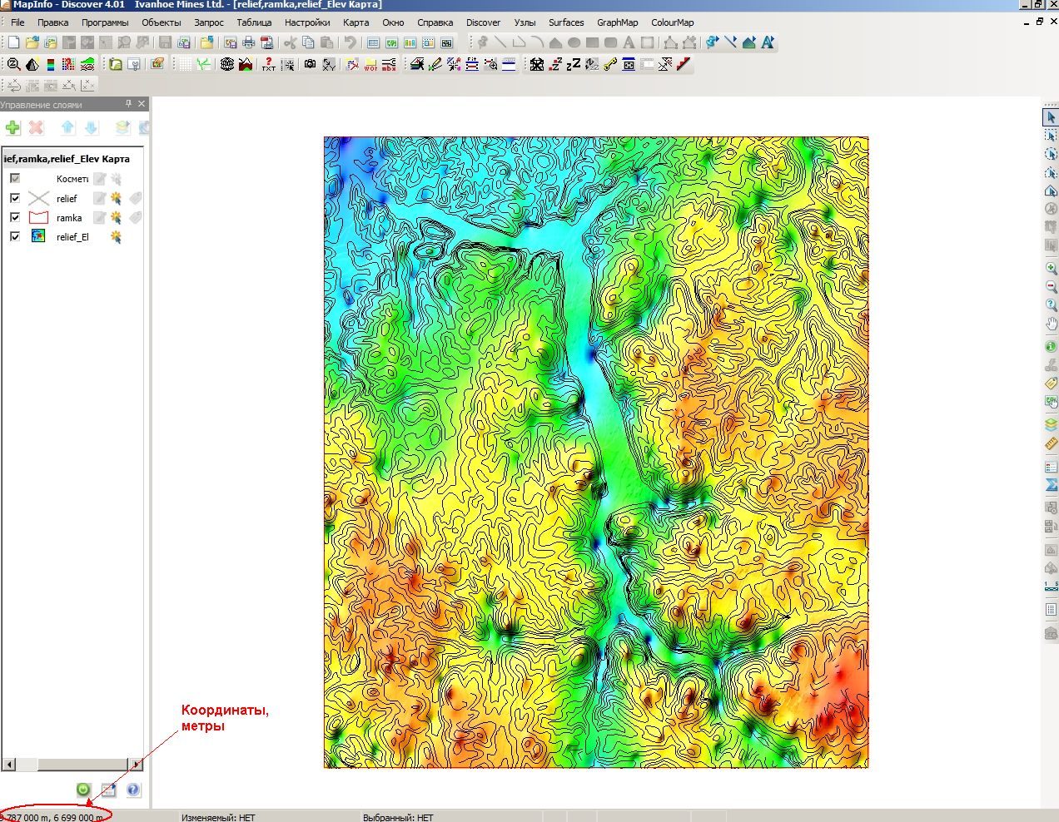Select the relief_El raster layer thumbnail
The image size is (1059, 822).
click(38, 236)
